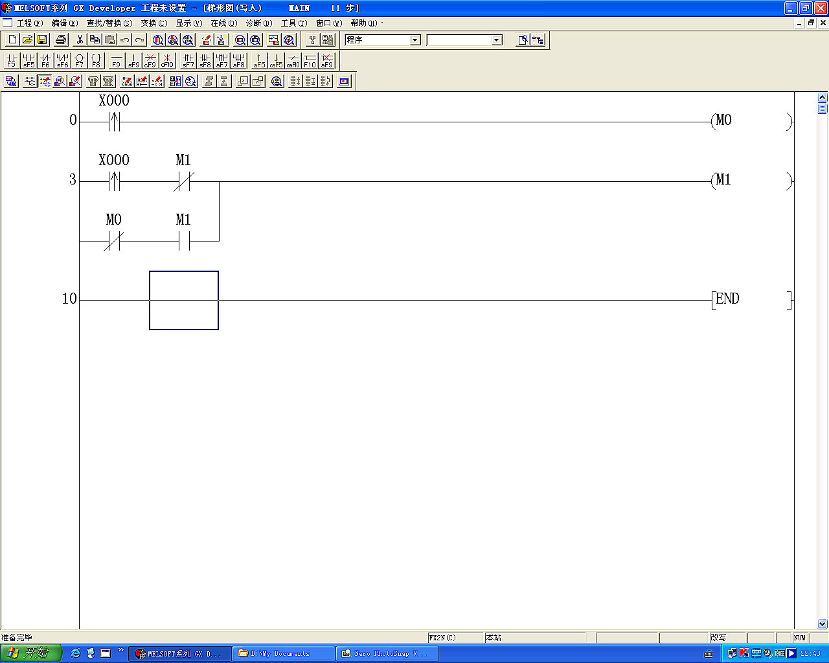Image resolution: width=829 pixels, height=663 pixels.
Task: Click the vertical scrollbar down arrow
Action: click(822, 624)
